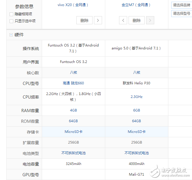Click the disabled right arrow for 金立M7

coord(150,20)
